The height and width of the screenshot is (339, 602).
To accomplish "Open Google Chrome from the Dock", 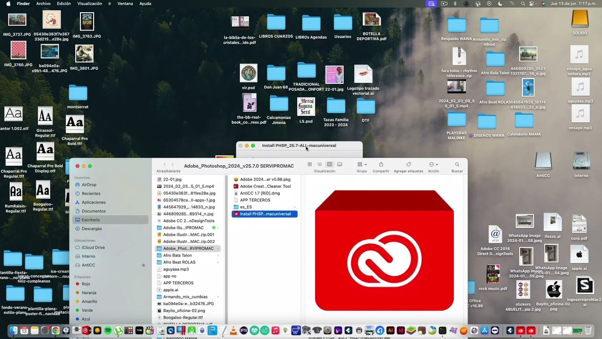I will click(55, 331).
